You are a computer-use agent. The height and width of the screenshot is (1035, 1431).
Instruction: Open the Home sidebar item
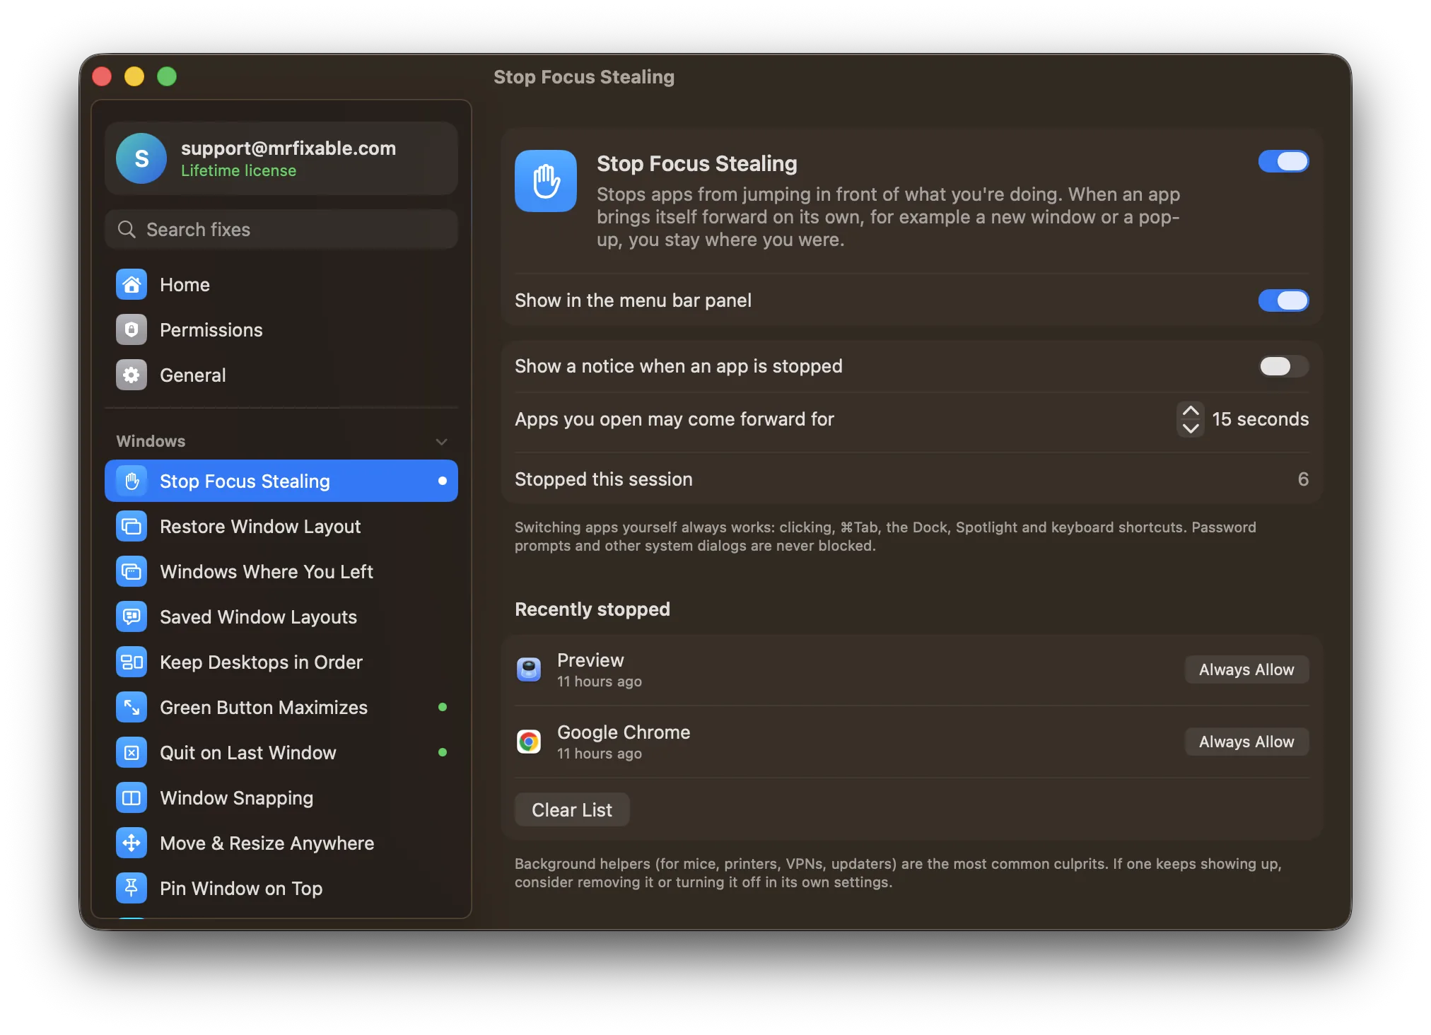click(281, 285)
